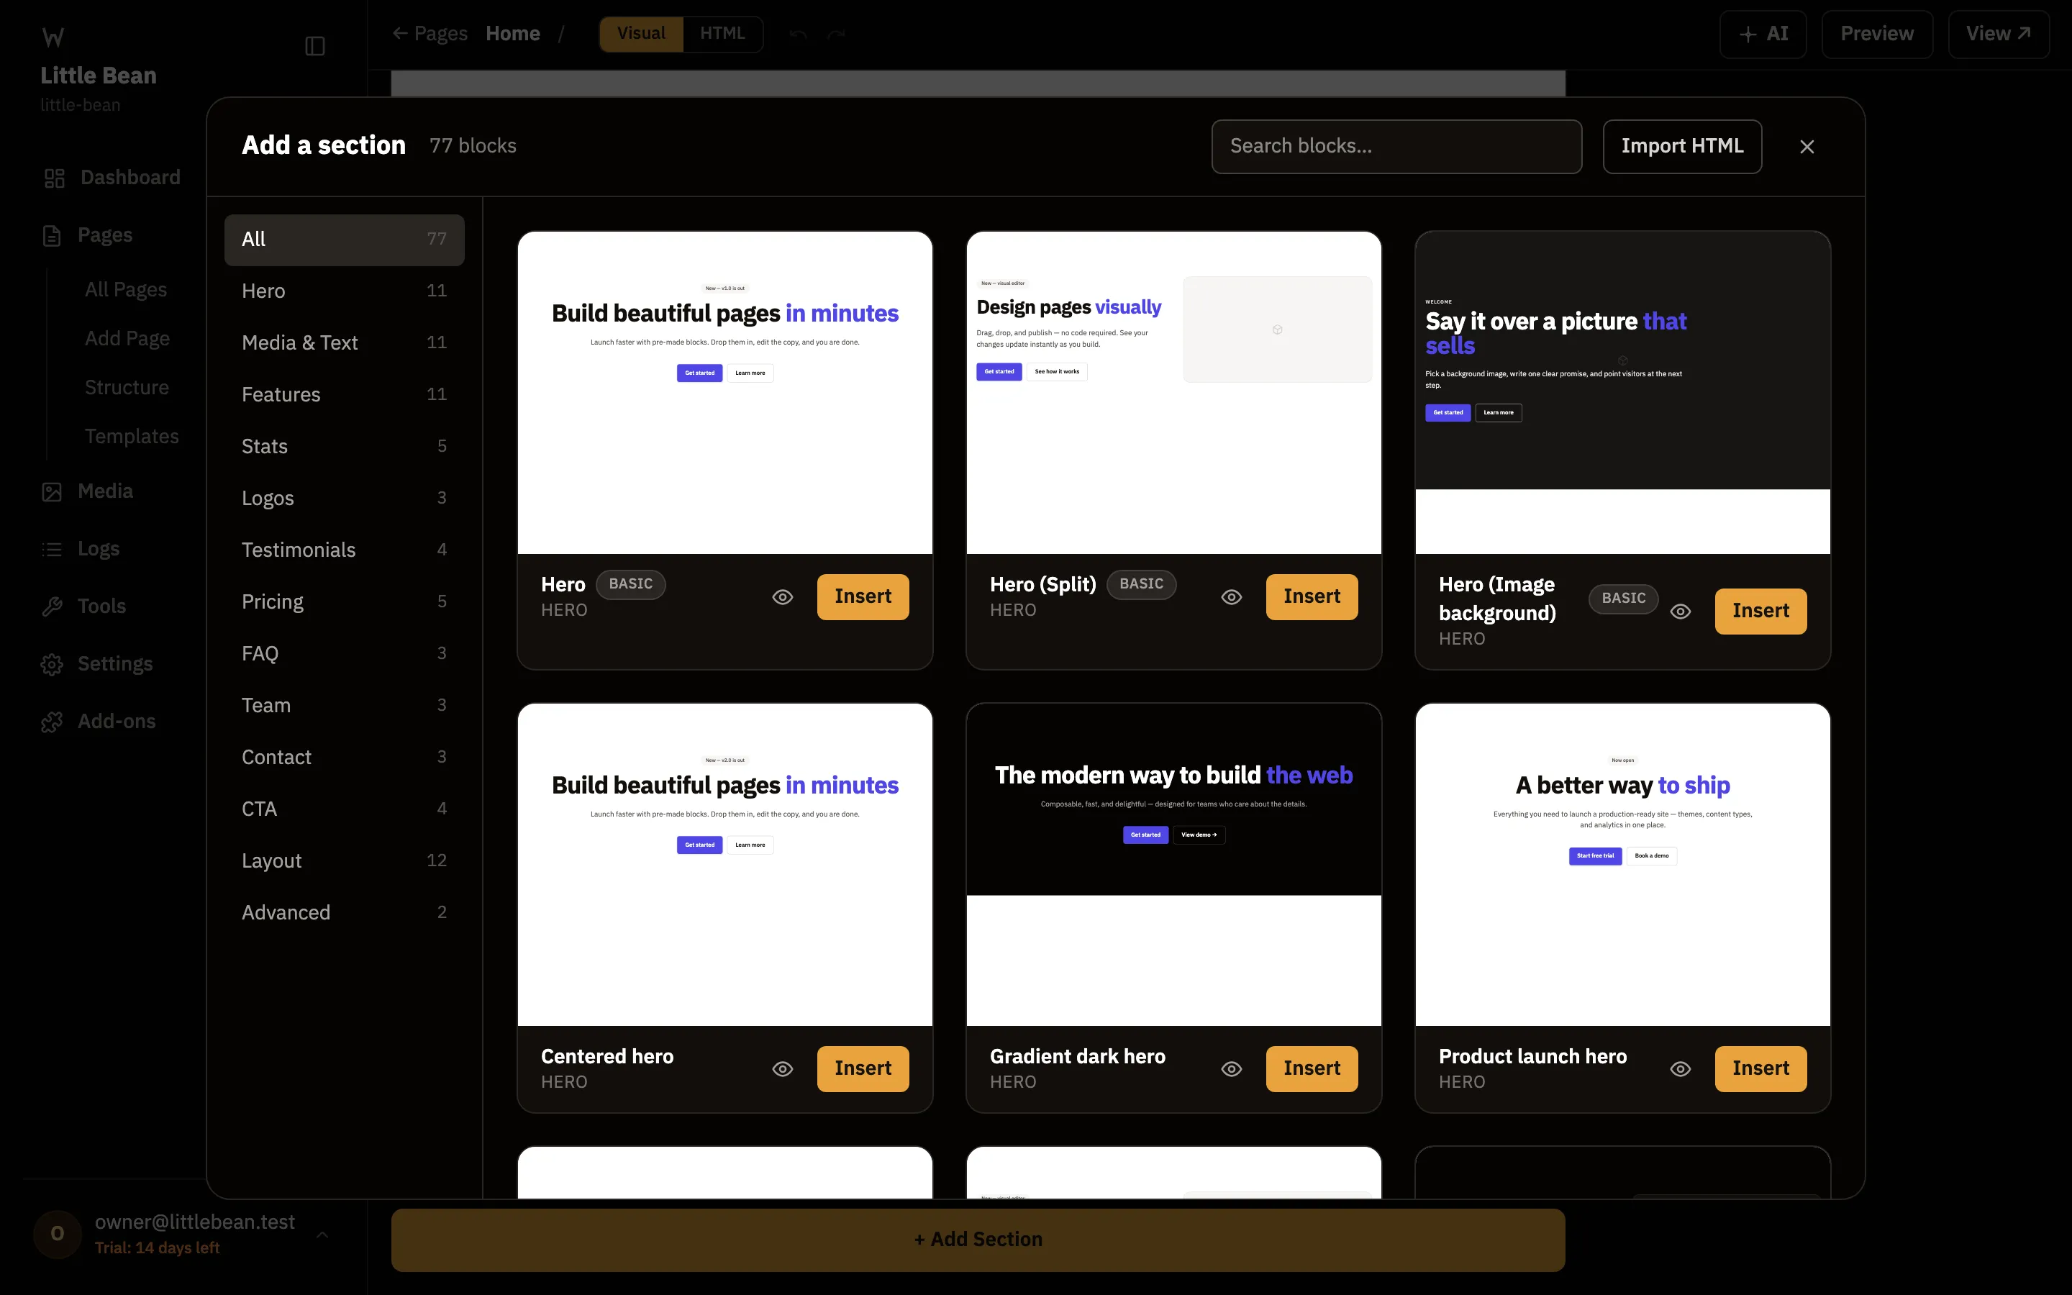Select the Layout category
2072x1295 pixels.
(x=344, y=860)
